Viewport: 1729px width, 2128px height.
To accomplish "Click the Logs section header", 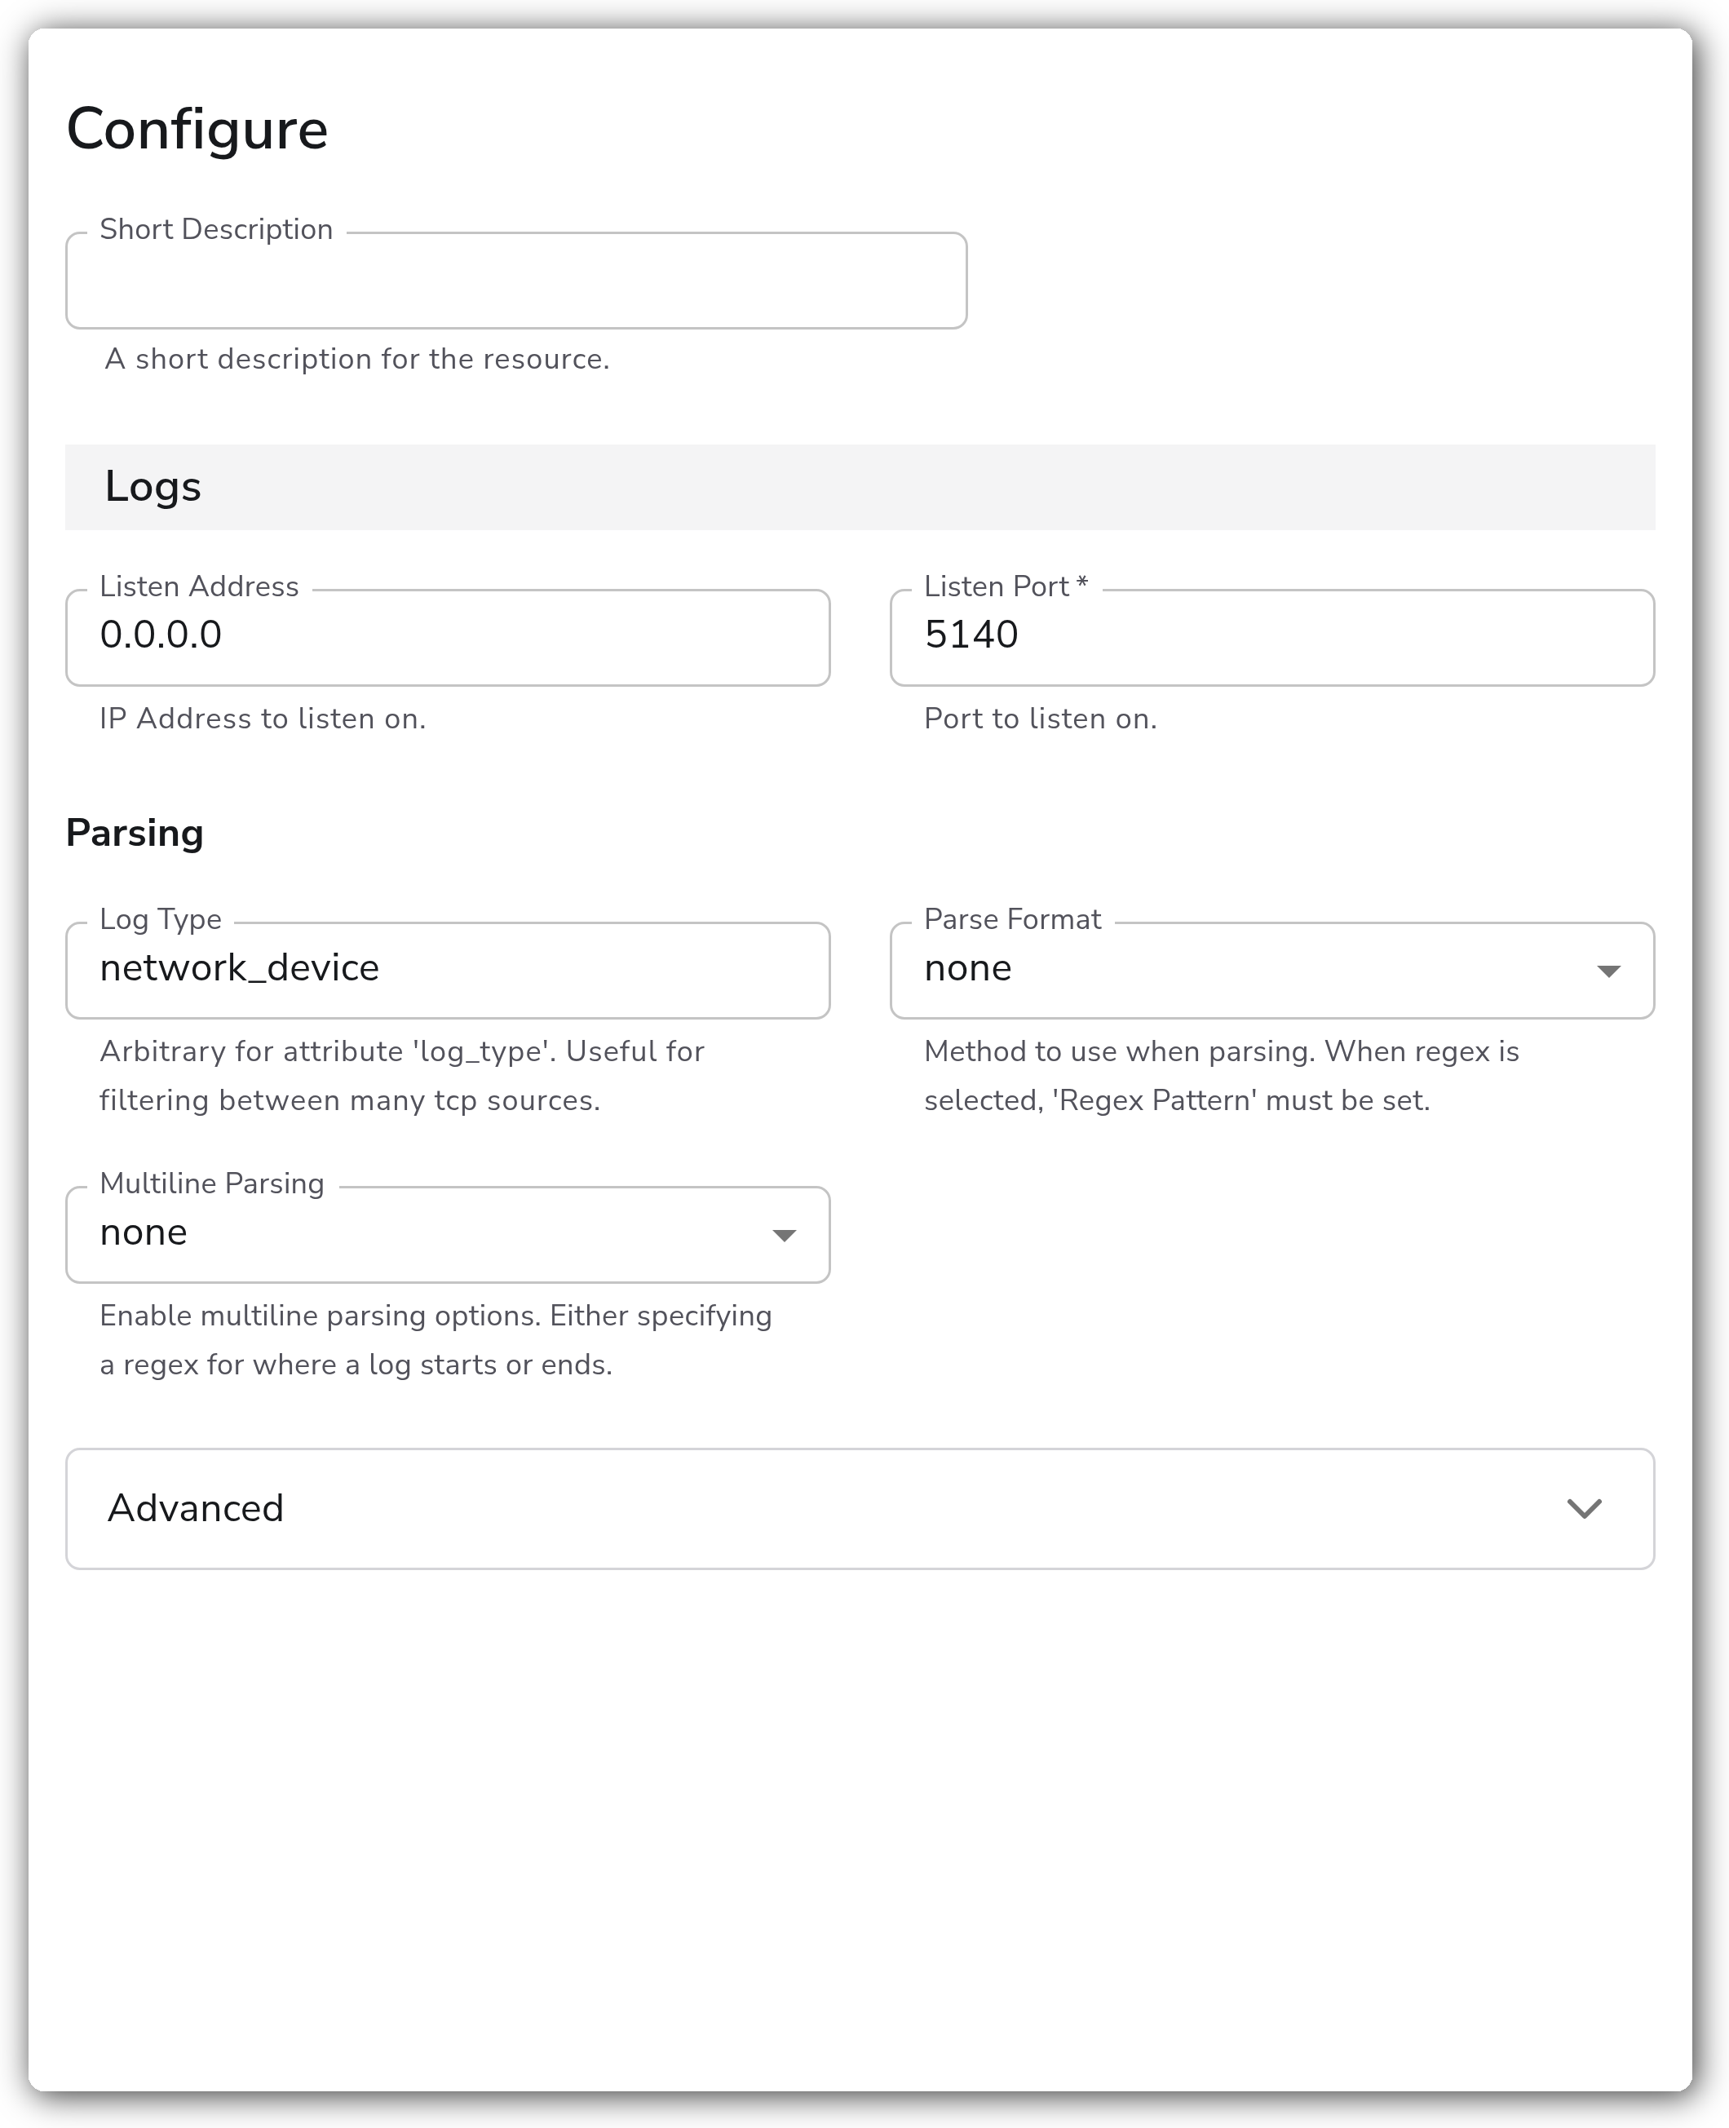I will pyautogui.click(x=860, y=487).
